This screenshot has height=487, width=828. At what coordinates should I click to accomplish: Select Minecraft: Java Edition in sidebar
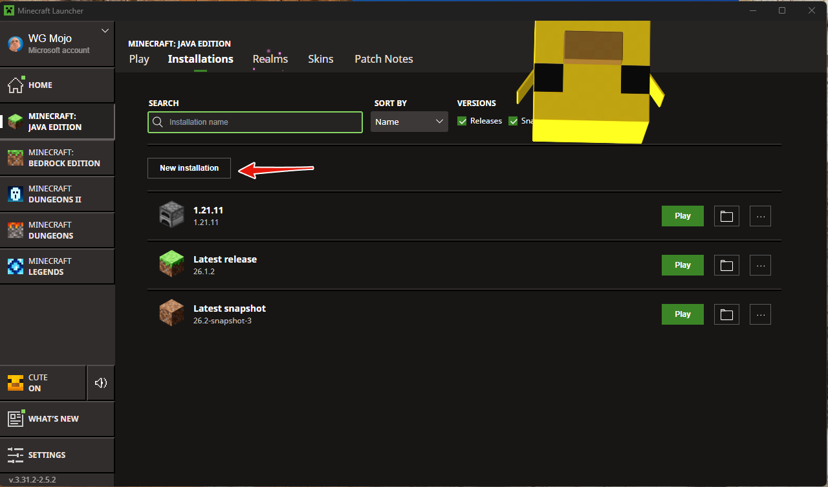57,122
